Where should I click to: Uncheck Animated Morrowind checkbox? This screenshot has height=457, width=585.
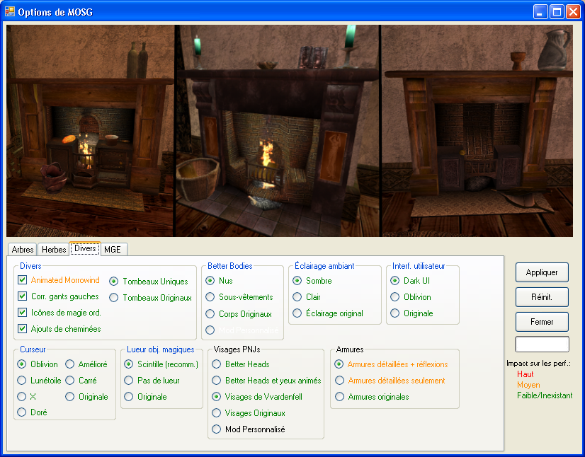pos(23,279)
